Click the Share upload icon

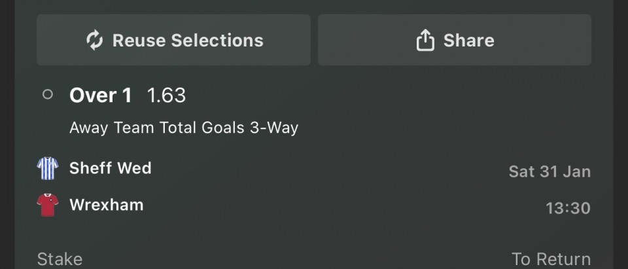click(x=425, y=41)
